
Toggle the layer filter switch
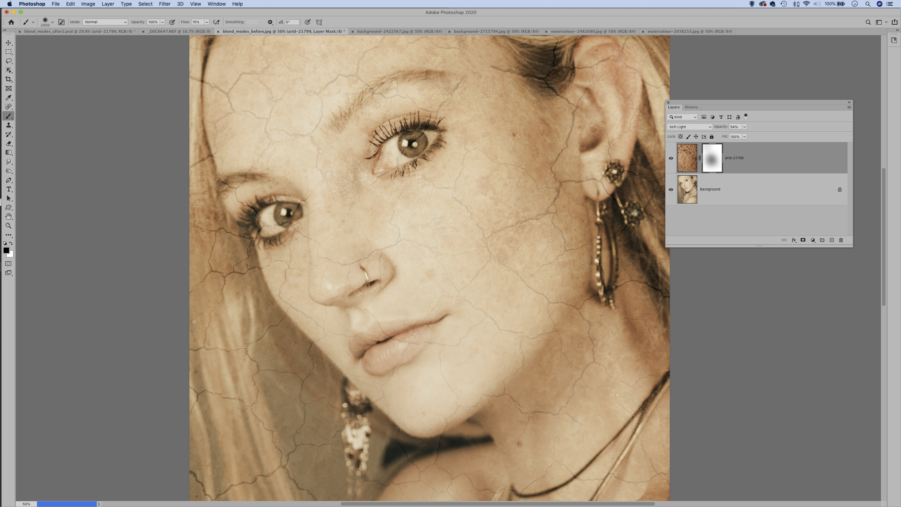pos(745,117)
